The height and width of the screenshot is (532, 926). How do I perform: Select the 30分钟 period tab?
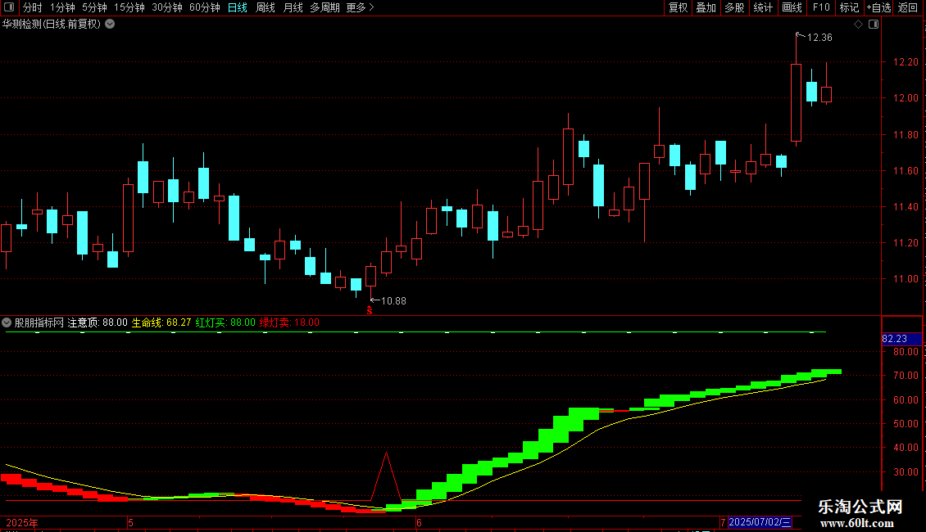coord(167,7)
